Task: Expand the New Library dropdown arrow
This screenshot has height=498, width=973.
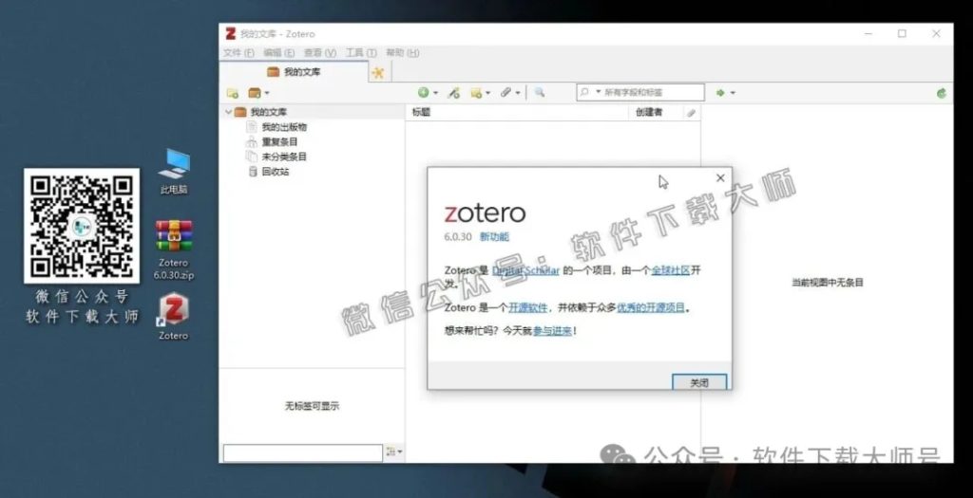Action: point(267,93)
